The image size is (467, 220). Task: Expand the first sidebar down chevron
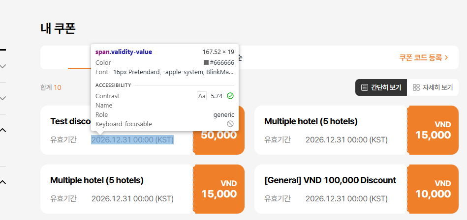click(3, 66)
